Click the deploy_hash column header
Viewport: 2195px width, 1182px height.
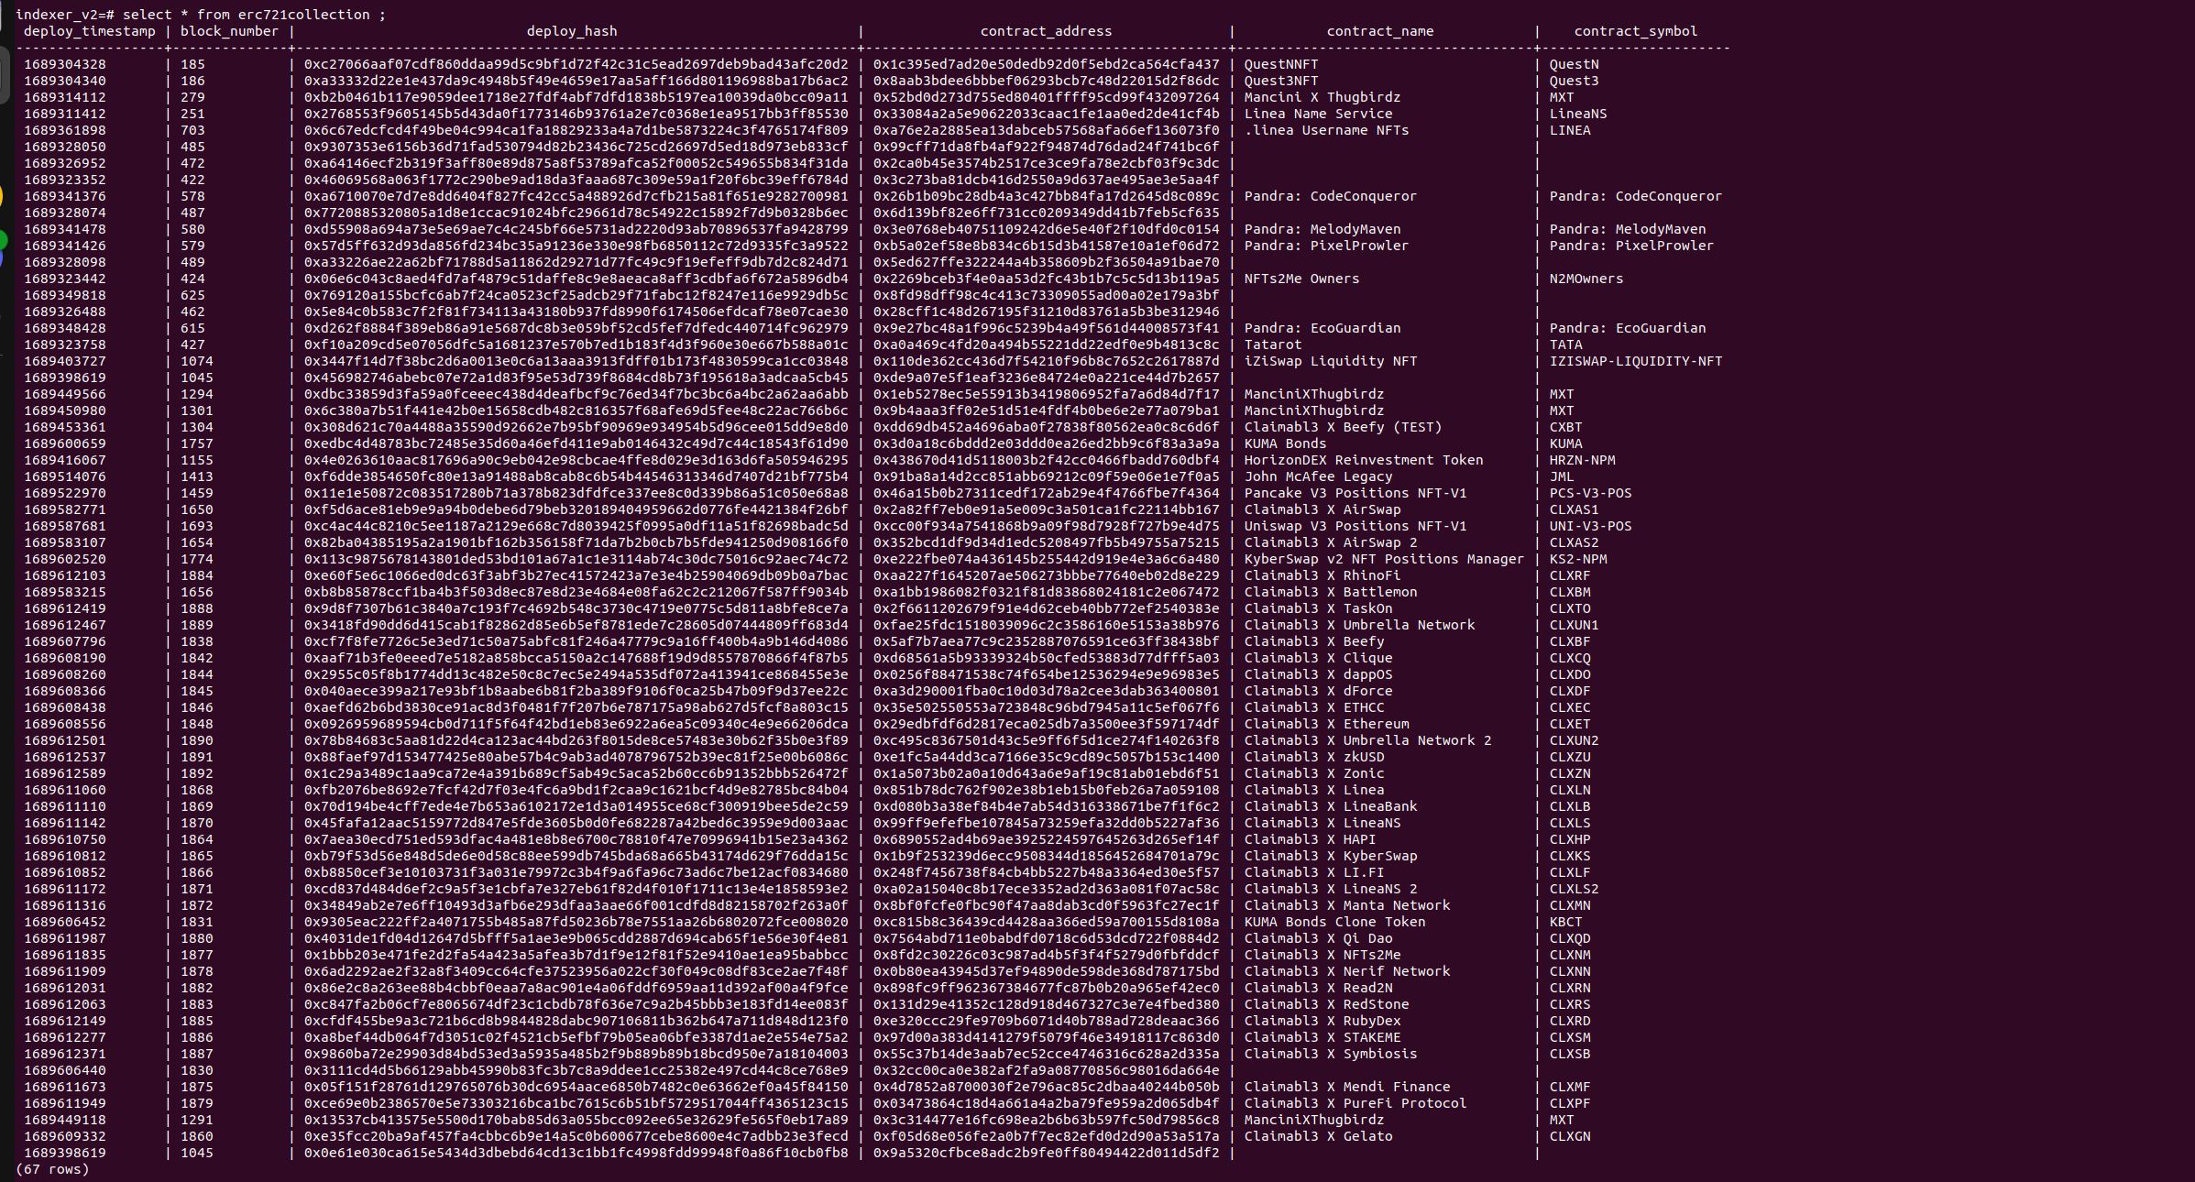572,31
